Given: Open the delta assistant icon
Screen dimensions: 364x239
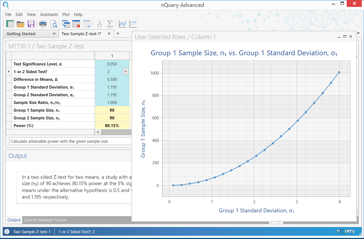Looking at the screenshot, I should pos(99,24).
